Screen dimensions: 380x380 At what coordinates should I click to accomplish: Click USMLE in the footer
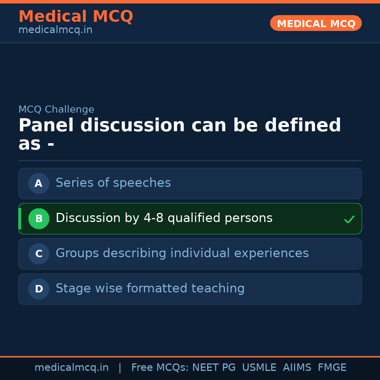point(259,368)
